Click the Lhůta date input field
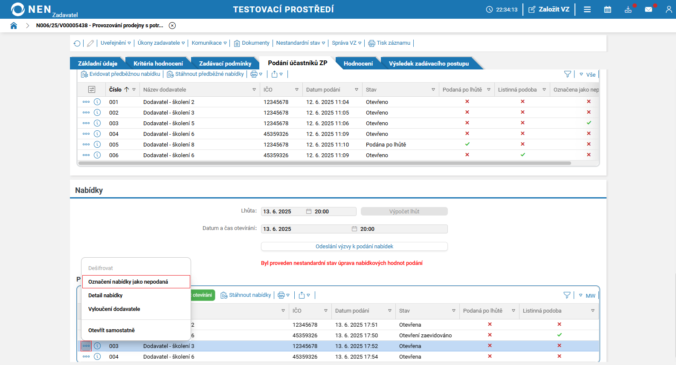 click(x=283, y=212)
